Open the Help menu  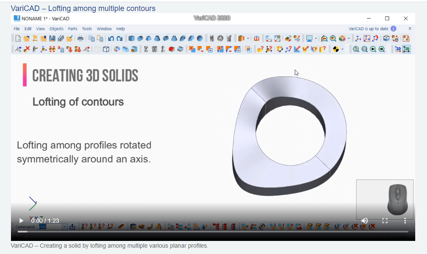(120, 29)
